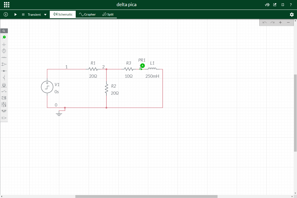Pick the ground component from the palette

(x=4, y=44)
